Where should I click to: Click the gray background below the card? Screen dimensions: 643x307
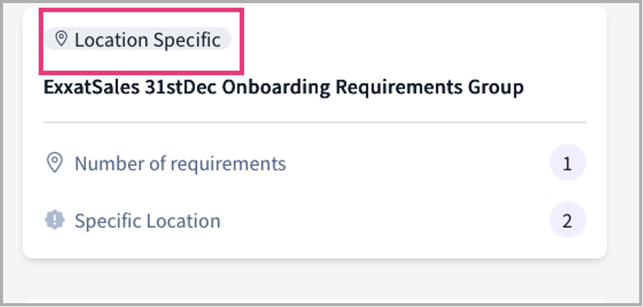click(x=314, y=283)
